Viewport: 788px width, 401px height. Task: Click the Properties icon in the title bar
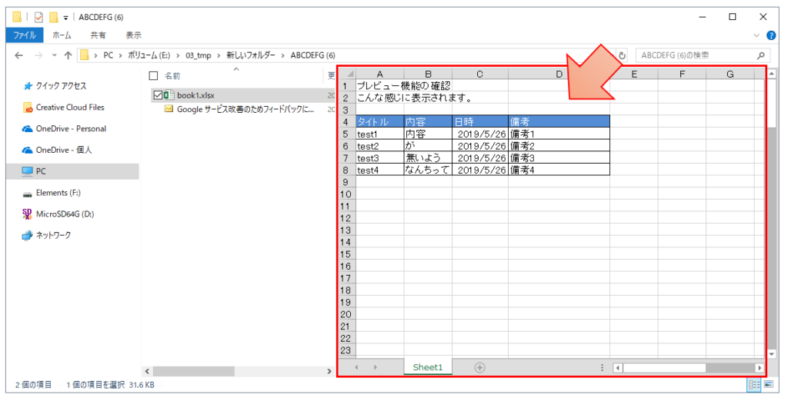tap(38, 17)
